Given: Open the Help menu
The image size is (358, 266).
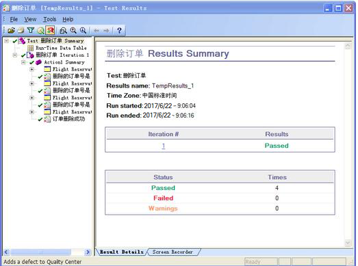Looking at the screenshot, I should pyautogui.click(x=68, y=19).
